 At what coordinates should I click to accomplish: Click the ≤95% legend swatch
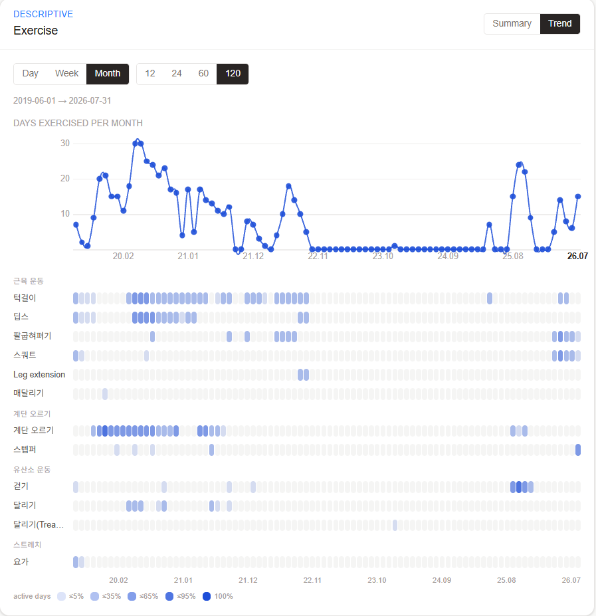[169, 596]
